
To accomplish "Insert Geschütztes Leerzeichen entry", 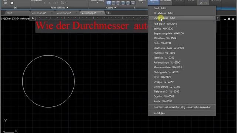I will [x=182, y=107].
